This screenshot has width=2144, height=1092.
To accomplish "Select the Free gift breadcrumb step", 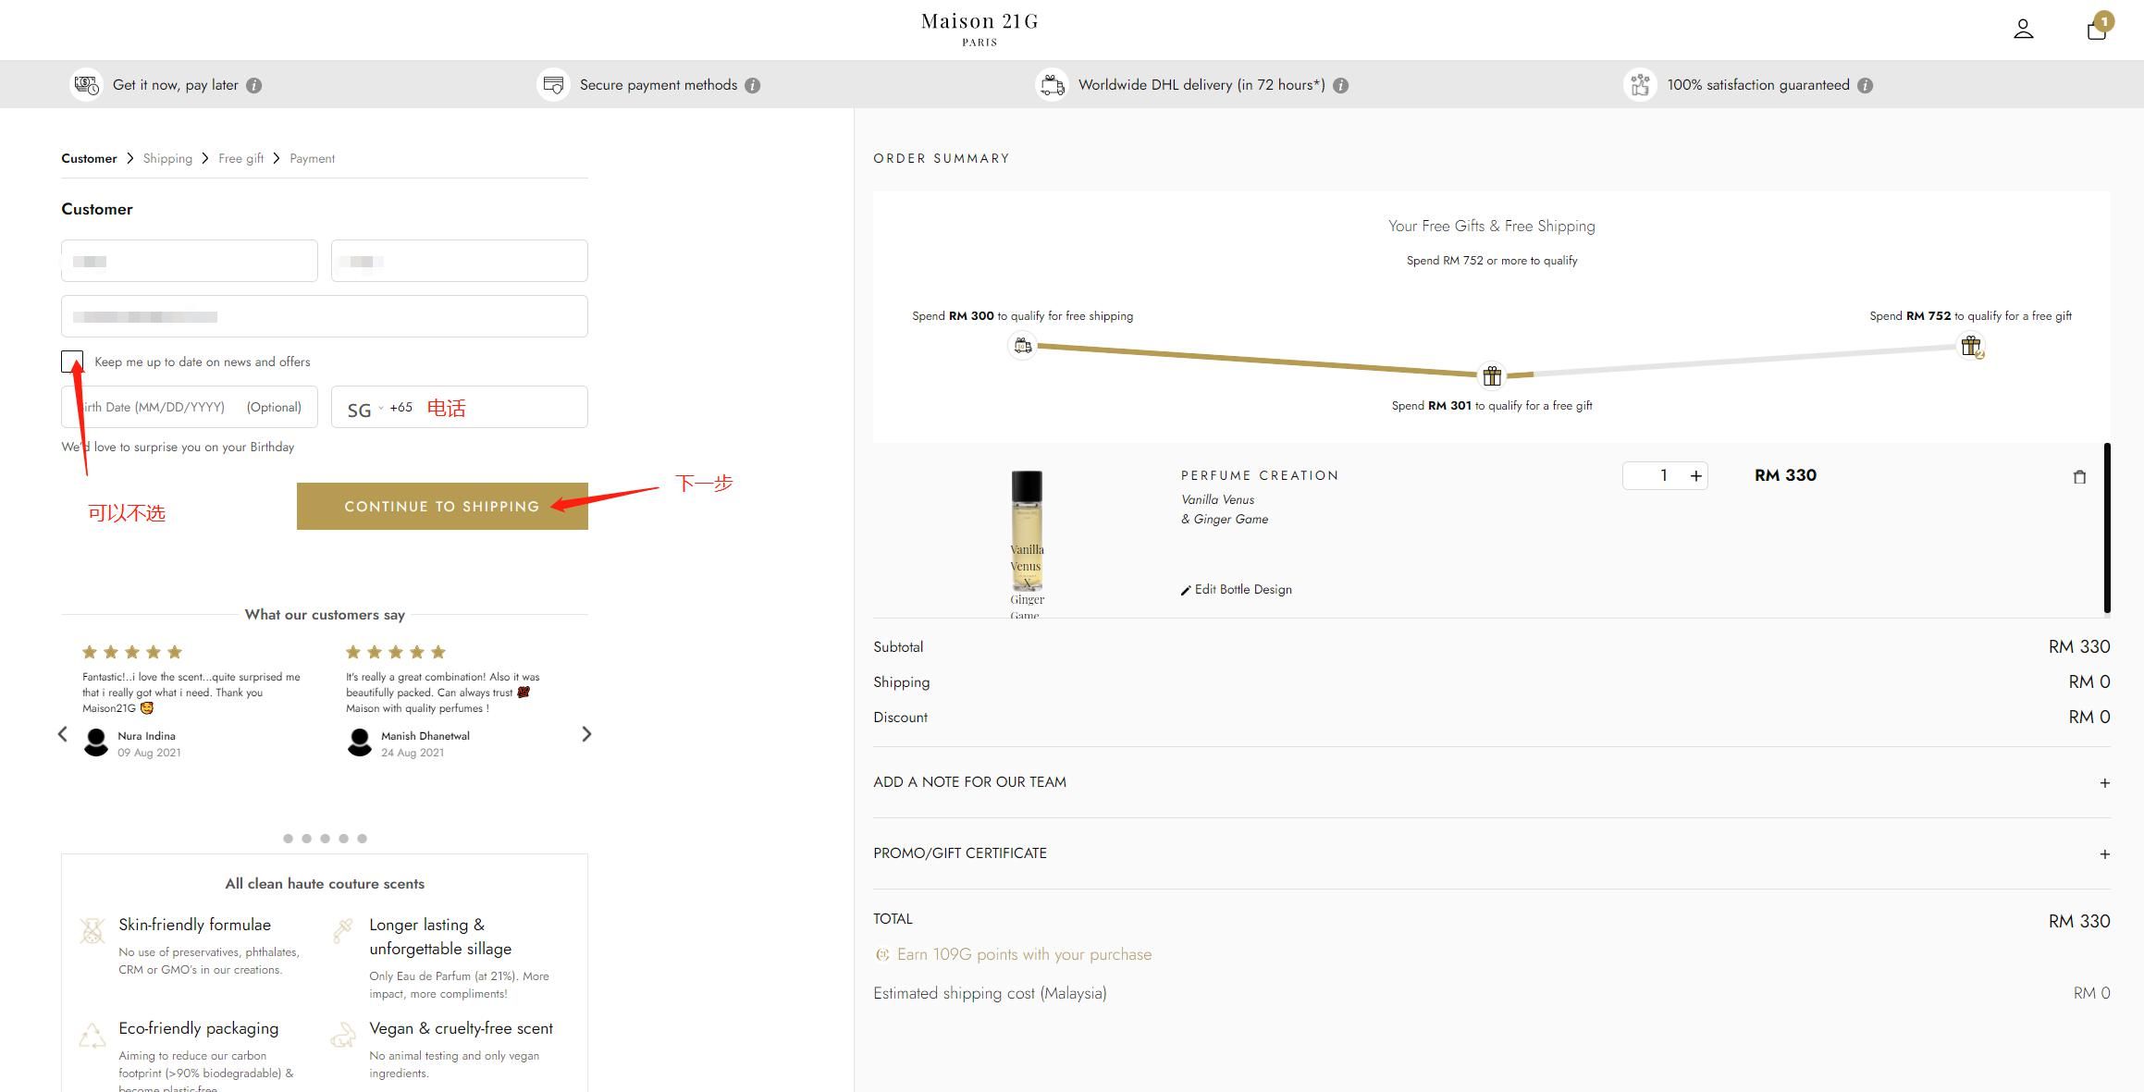I will [x=240, y=158].
